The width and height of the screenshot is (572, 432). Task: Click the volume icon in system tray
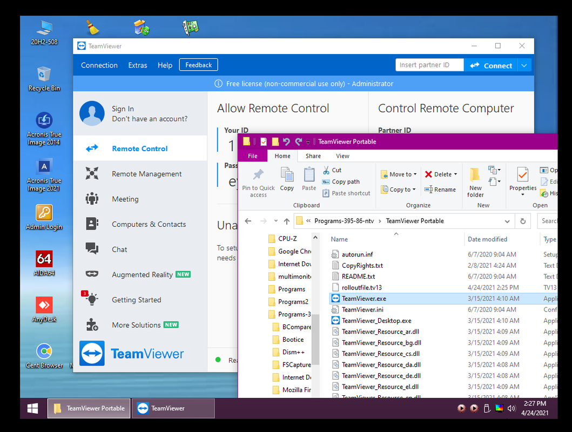[x=511, y=408]
